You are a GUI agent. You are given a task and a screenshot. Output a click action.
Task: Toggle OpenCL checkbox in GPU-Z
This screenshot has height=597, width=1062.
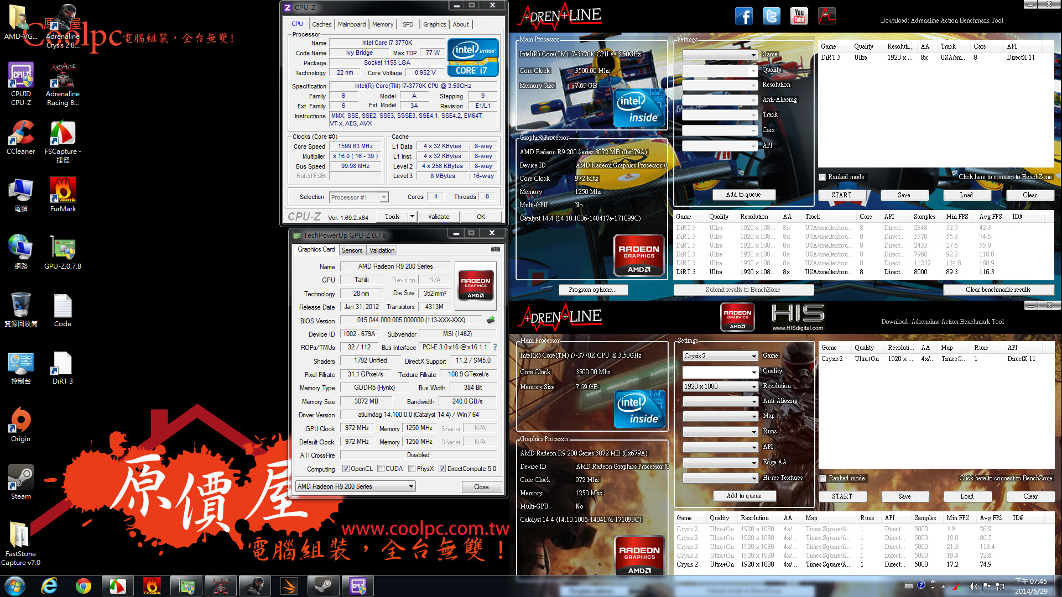coord(346,469)
